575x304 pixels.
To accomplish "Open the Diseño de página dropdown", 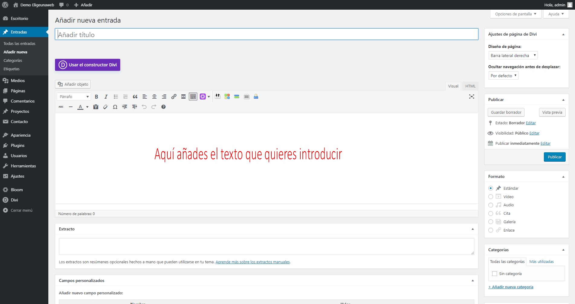I will pyautogui.click(x=513, y=55).
